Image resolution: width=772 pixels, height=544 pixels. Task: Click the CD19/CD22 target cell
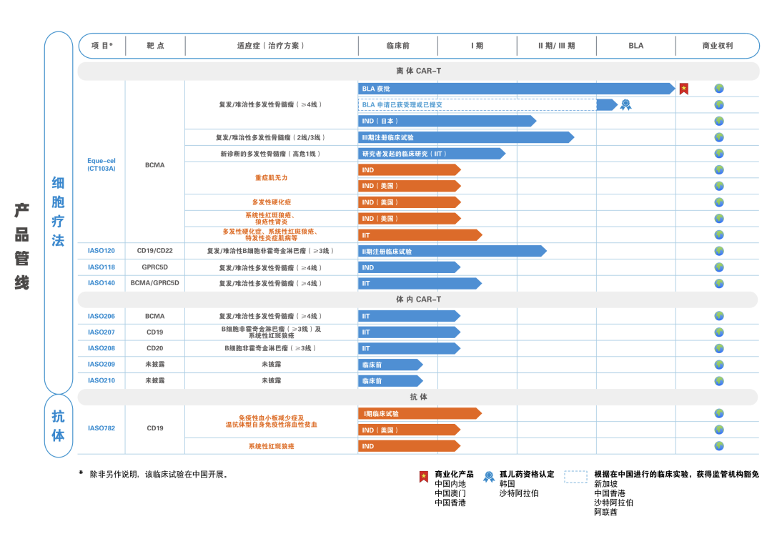point(155,251)
